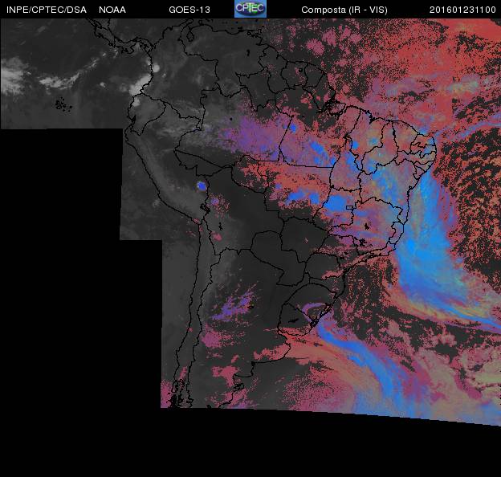Click the 201601231100 timestamp
Viewport: 501px width, 477px height.
pos(462,10)
